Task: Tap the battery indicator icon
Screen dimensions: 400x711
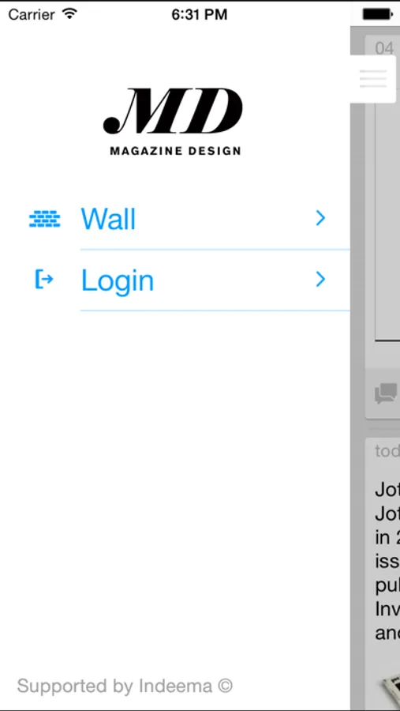Action: (378, 14)
